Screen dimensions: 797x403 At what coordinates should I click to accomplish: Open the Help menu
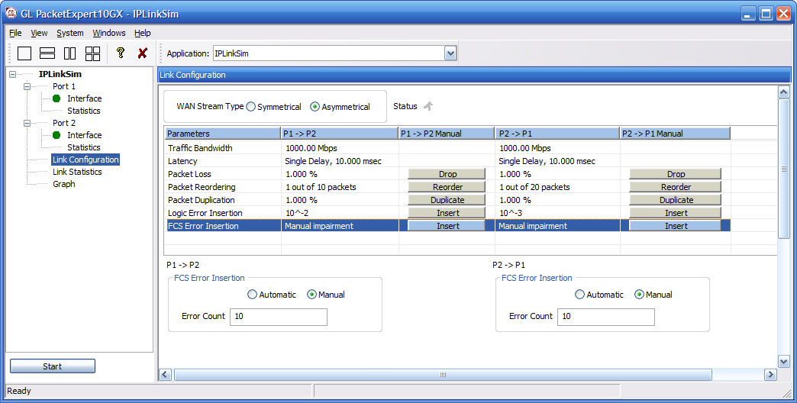[143, 33]
